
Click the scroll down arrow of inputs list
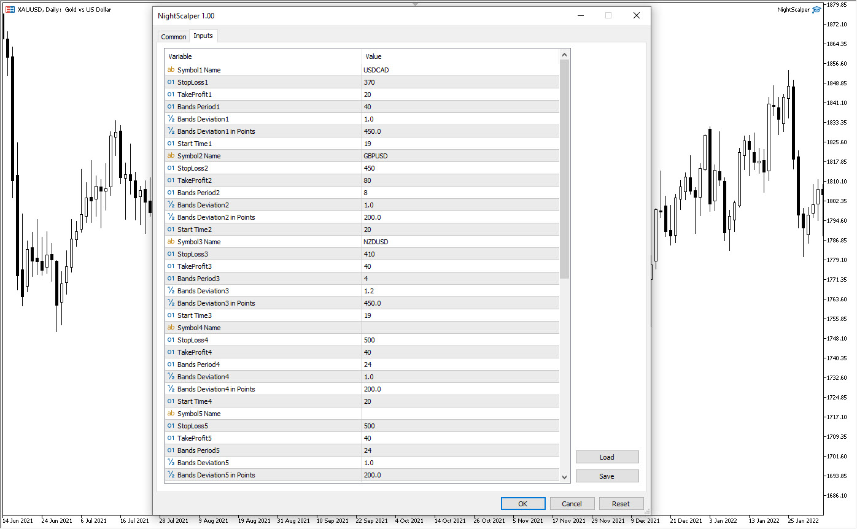click(x=565, y=477)
